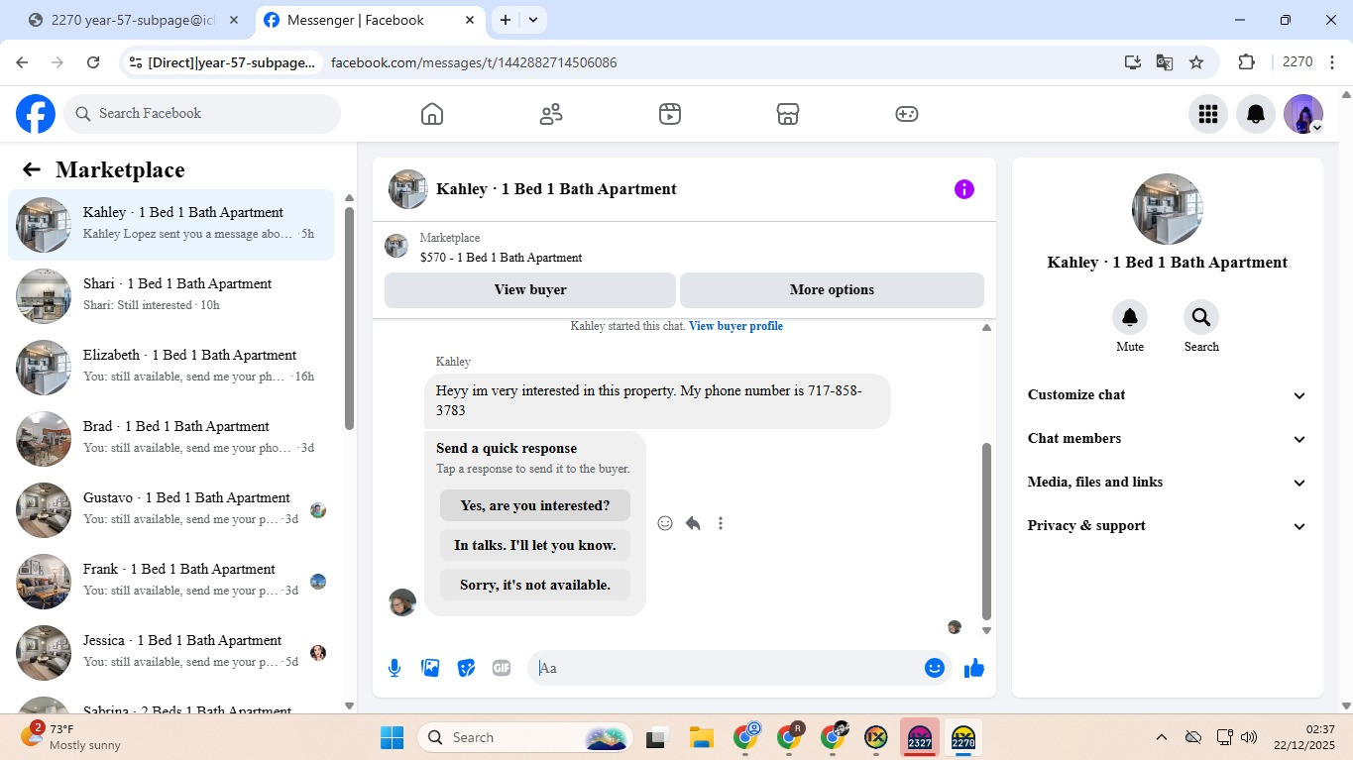The width and height of the screenshot is (1353, 760).
Task: Open the browser extensions puzzle icon
Action: click(1247, 62)
